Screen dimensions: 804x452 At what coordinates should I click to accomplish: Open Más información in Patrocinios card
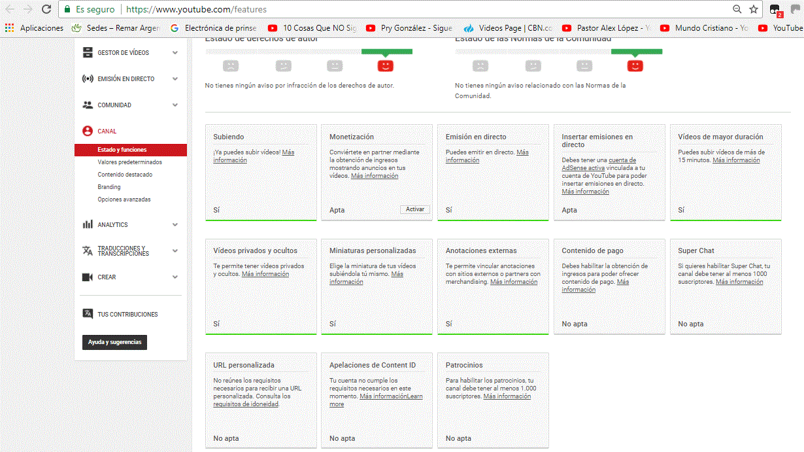(x=507, y=396)
